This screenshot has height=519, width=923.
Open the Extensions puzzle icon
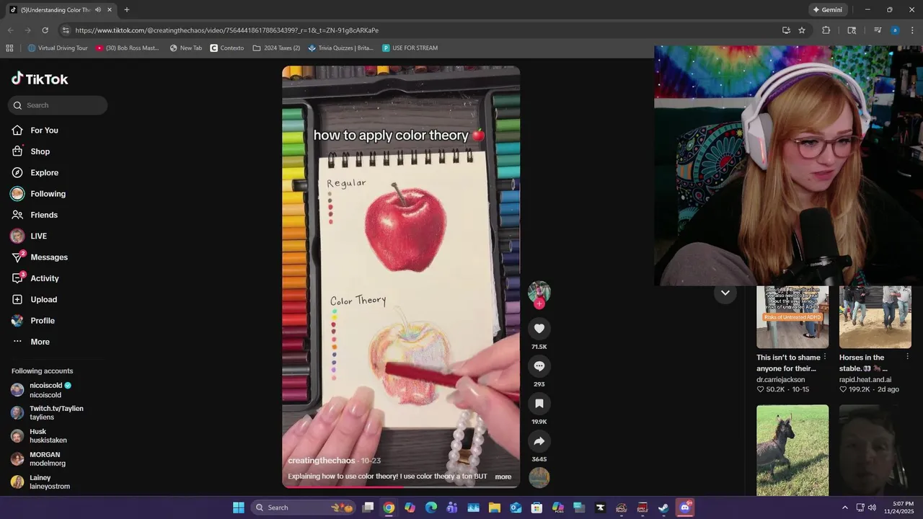pos(826,30)
